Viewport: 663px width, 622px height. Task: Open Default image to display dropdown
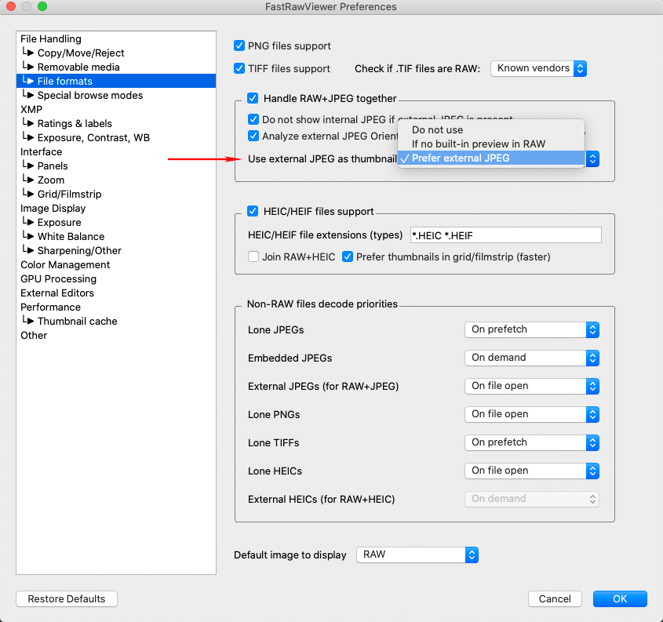[x=417, y=555]
